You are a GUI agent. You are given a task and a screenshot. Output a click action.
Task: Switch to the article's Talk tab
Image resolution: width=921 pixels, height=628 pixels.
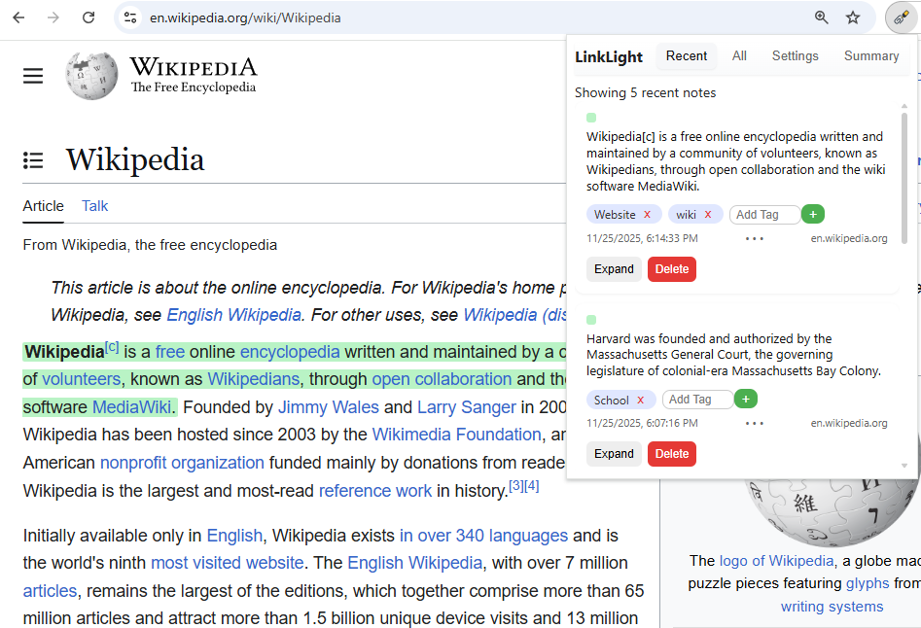point(94,206)
